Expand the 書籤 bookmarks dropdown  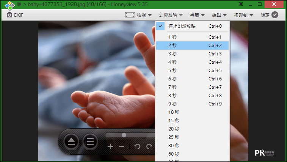click(197, 15)
